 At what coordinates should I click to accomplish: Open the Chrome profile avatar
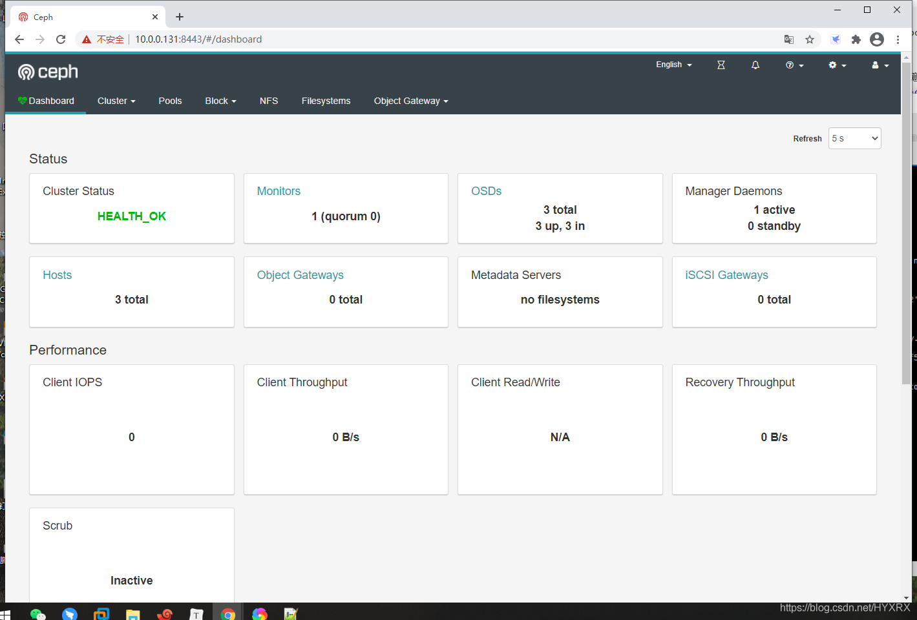click(x=877, y=39)
